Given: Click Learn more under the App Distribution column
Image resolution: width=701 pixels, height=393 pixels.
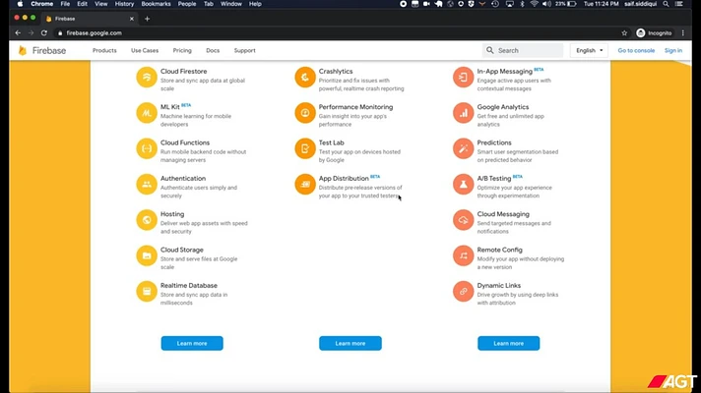Looking at the screenshot, I should (x=350, y=343).
